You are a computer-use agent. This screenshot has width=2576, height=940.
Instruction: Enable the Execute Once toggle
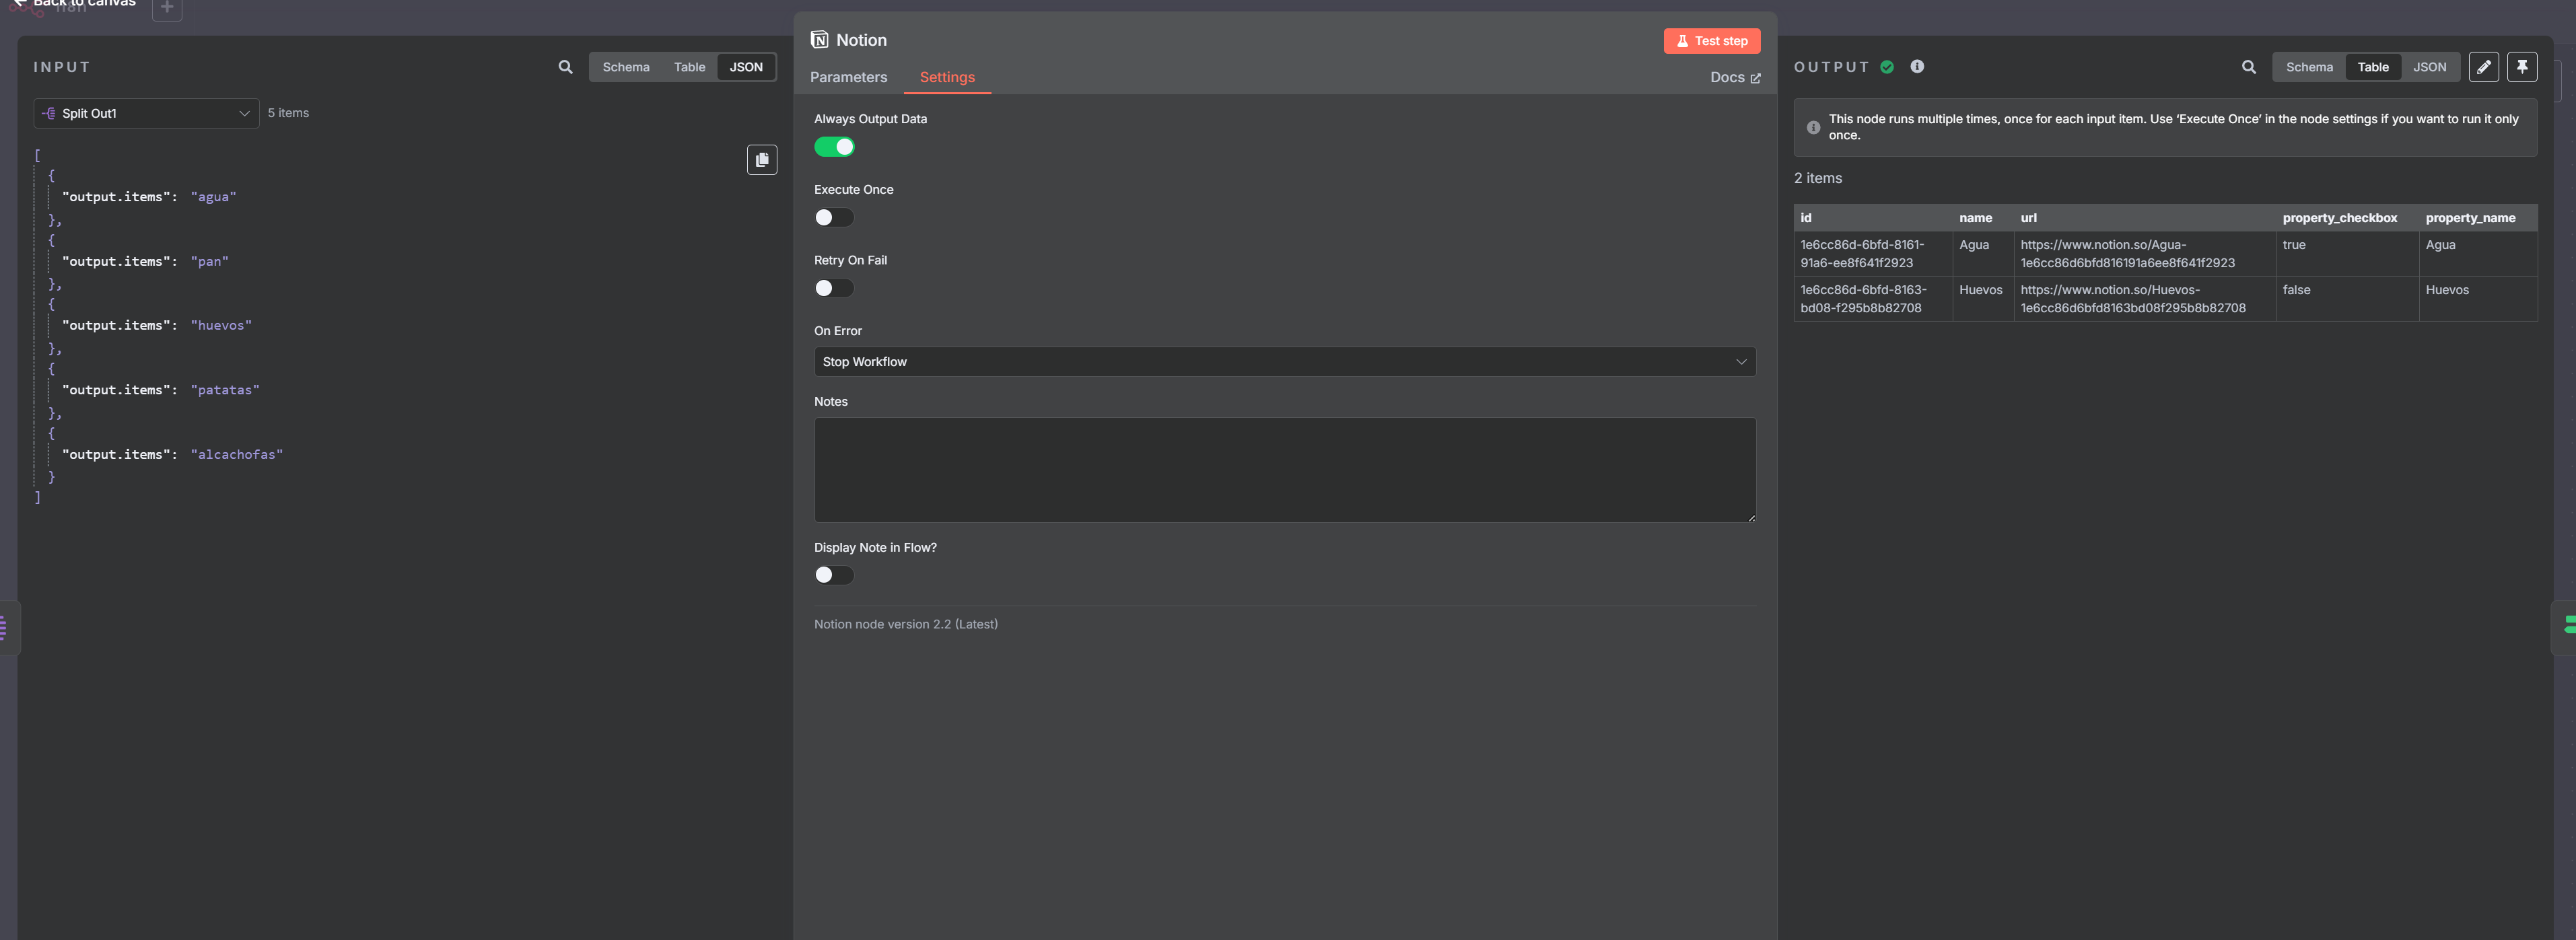(x=833, y=218)
